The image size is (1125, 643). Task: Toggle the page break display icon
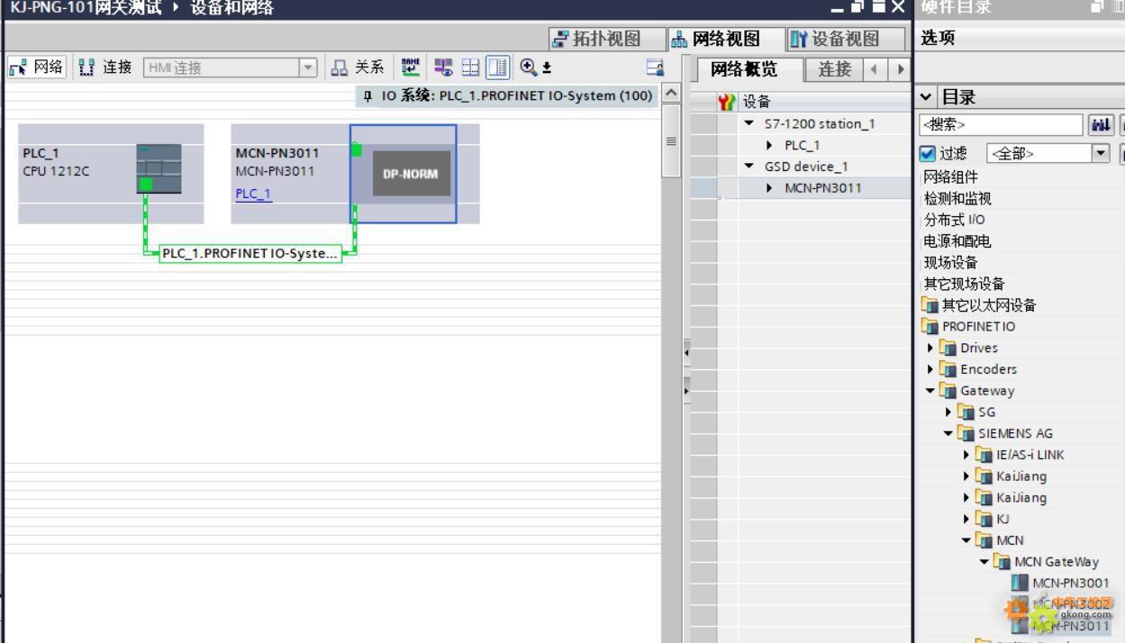tap(470, 68)
